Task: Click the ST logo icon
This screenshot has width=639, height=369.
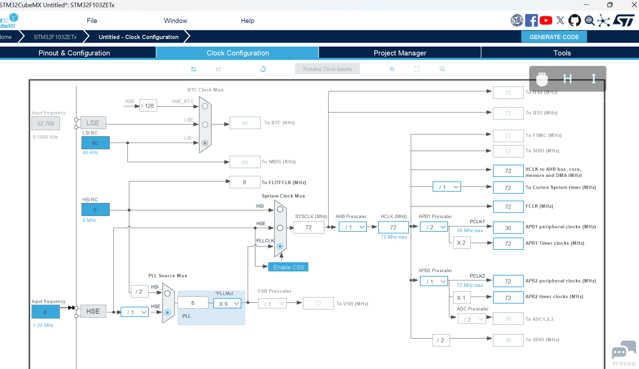Action: click(x=624, y=21)
